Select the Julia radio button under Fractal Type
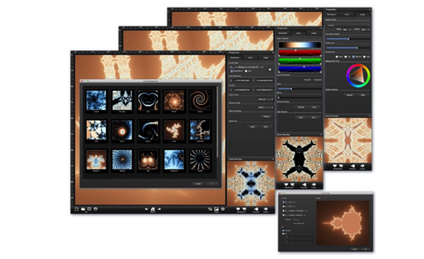Image resolution: width=424 pixels, height=259 pixels. [246, 71]
